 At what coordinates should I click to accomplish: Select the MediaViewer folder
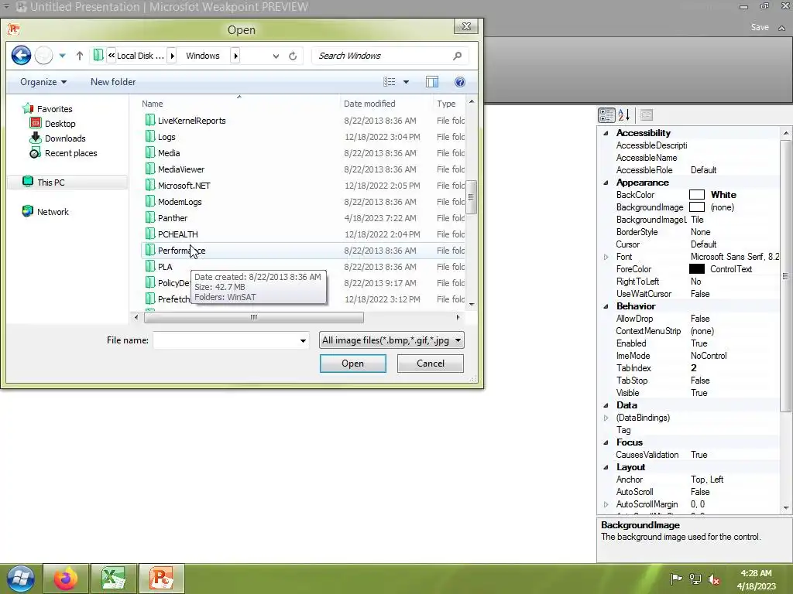[x=181, y=169]
